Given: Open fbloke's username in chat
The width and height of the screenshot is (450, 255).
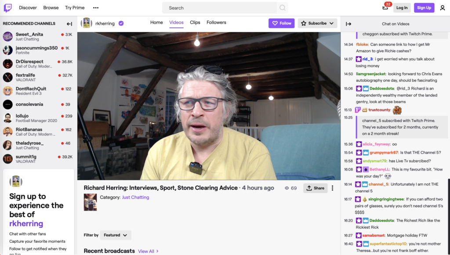Looking at the screenshot, I should coord(362,44).
